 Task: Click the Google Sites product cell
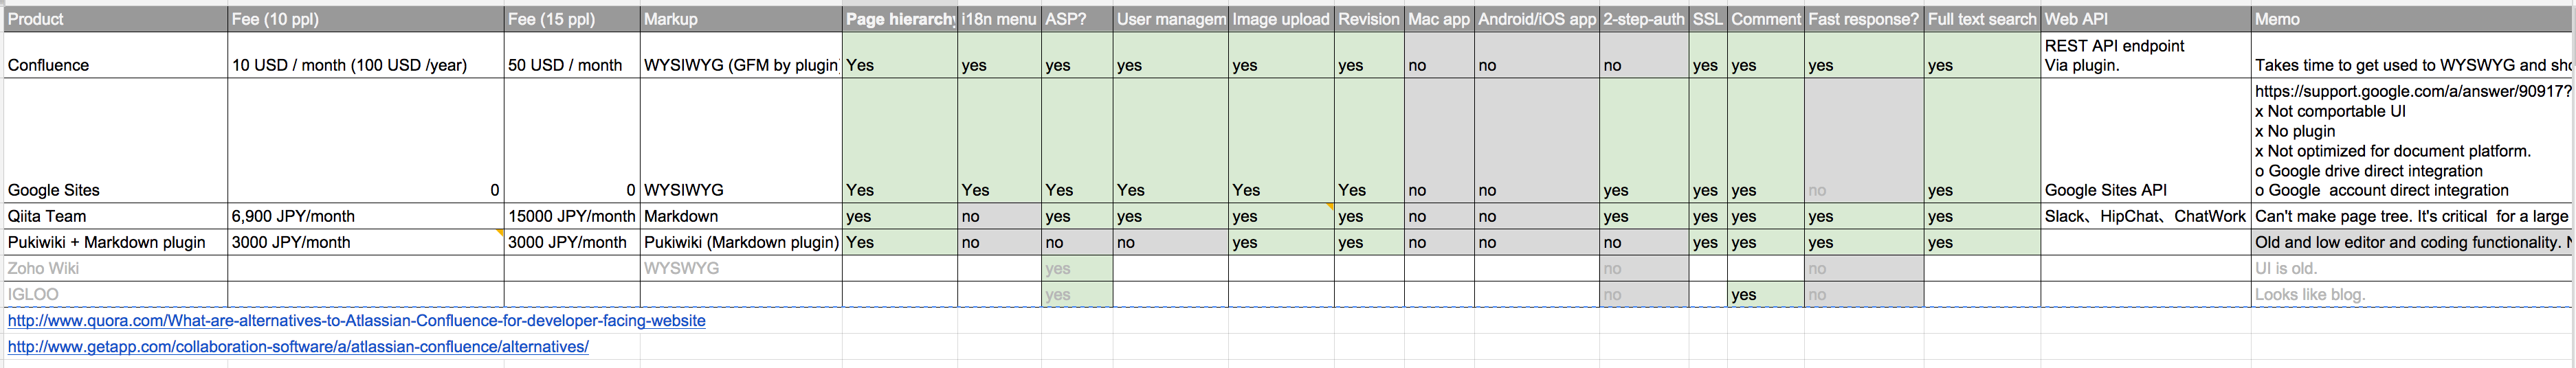(115, 141)
